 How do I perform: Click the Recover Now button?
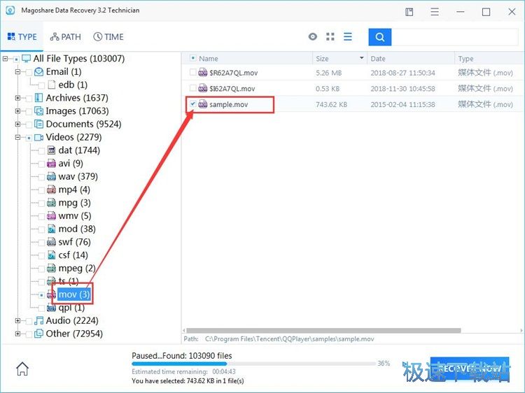(x=470, y=369)
